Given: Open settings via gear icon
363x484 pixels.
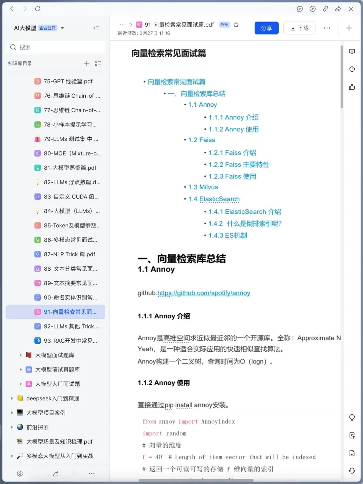Looking at the screenshot, I should coord(20,473).
